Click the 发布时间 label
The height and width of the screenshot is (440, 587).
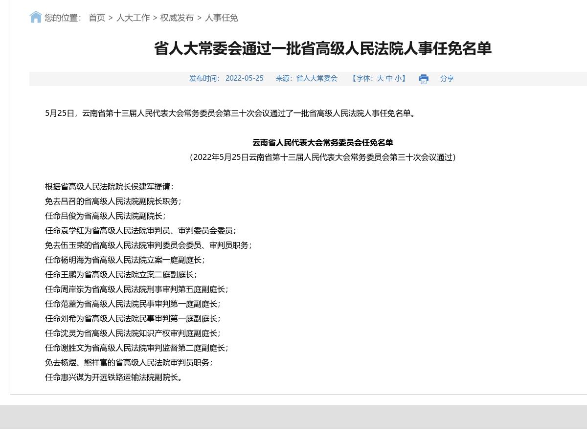205,78
